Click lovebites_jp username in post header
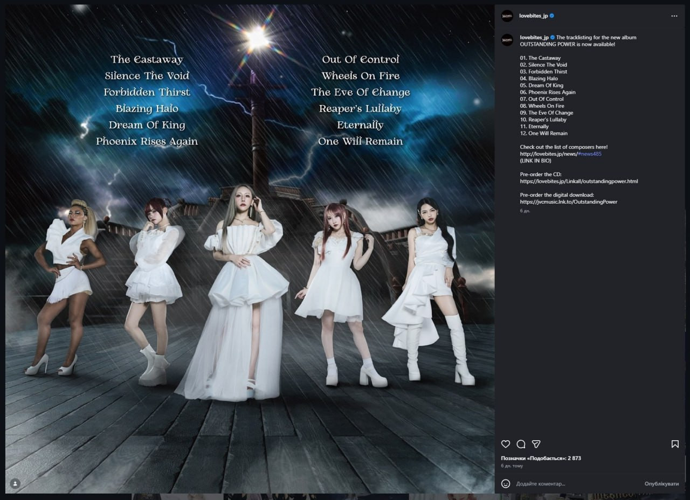This screenshot has height=500, width=690. click(x=534, y=16)
